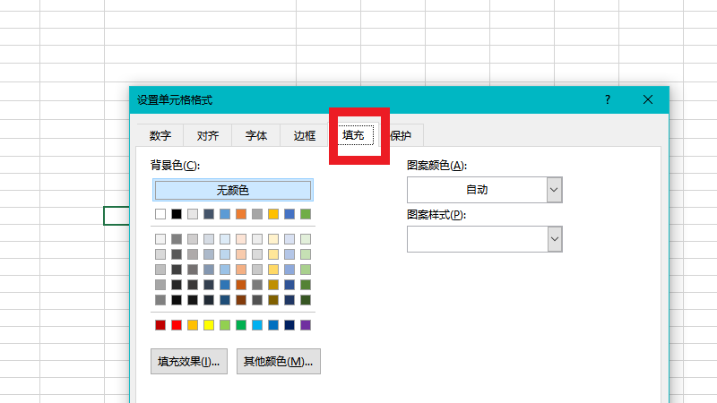Select light green standard color swatch
Image resolution: width=717 pixels, height=403 pixels.
pos(225,325)
